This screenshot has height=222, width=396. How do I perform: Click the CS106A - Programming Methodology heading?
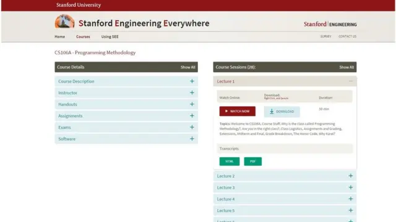pos(95,52)
